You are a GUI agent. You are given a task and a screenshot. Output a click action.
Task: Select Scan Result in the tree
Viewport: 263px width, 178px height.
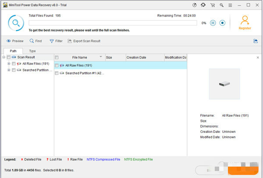pos(26,57)
